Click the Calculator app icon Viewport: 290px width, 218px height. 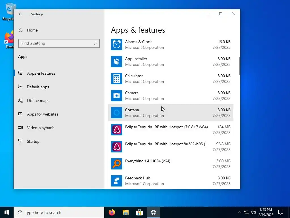(x=116, y=79)
